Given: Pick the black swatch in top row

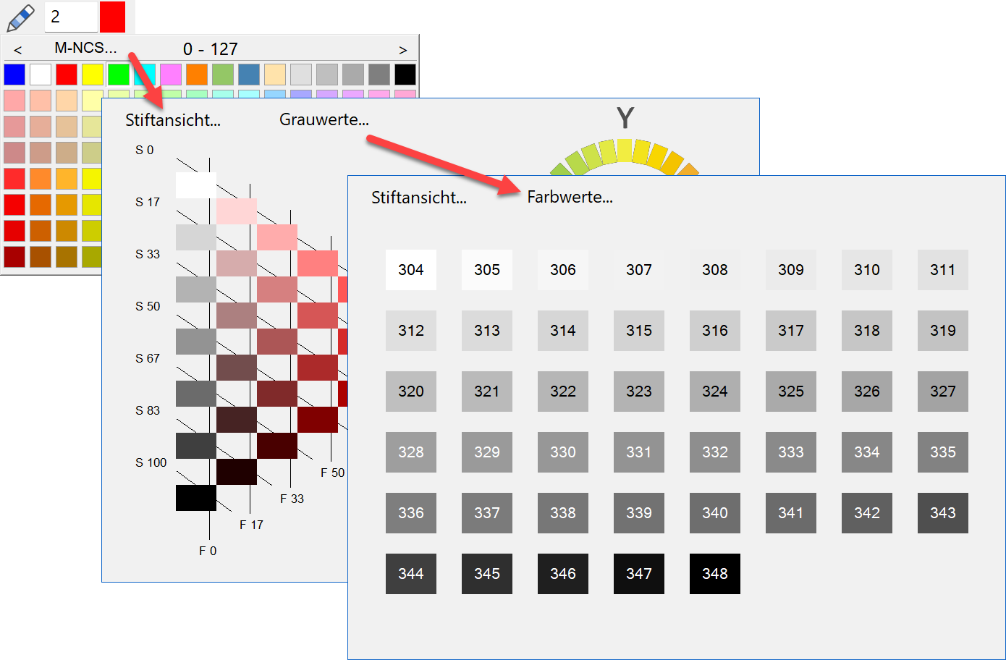Looking at the screenshot, I should [405, 75].
